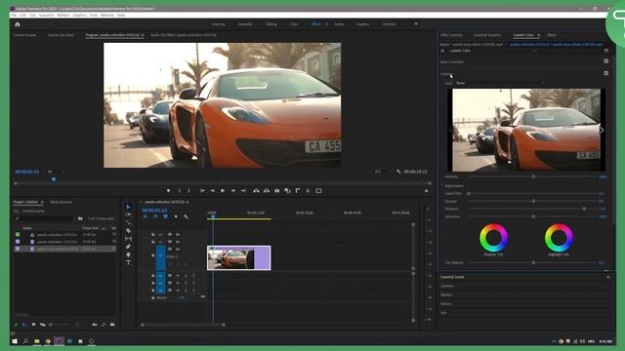Click the Extract button in program monitor
The height and width of the screenshot is (351, 625).
click(x=267, y=191)
